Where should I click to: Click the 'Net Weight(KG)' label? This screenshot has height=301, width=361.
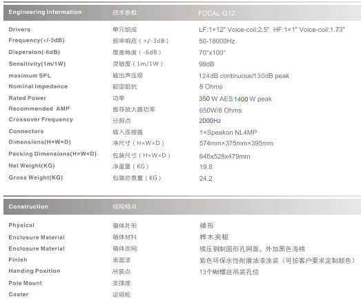click(32, 166)
